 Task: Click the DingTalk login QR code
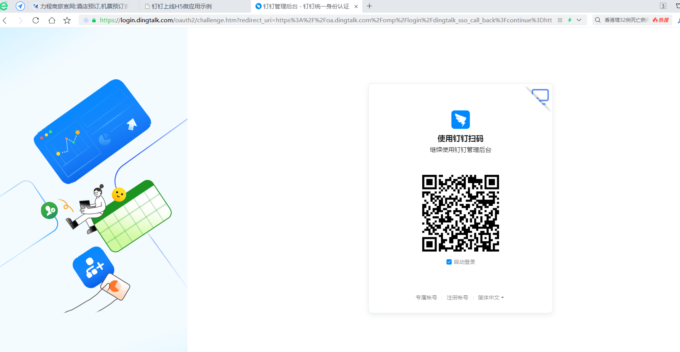tap(461, 213)
